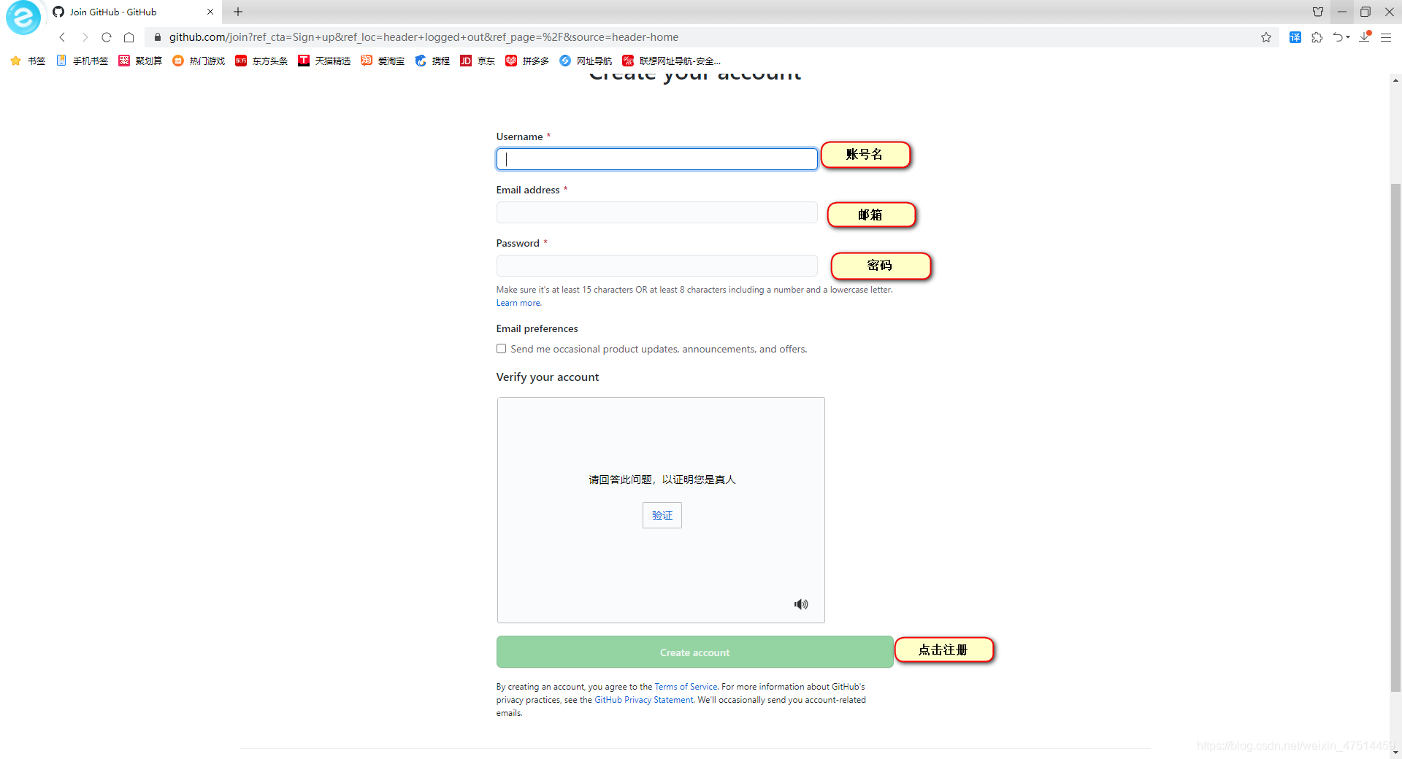The height and width of the screenshot is (759, 1402).
Task: Select the Join GitHub tab
Action: coord(133,12)
